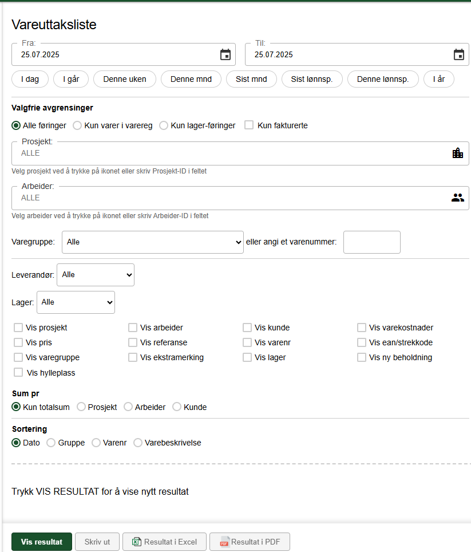Choose the Sist mnd date range
This screenshot has width=471, height=552.
(x=251, y=79)
